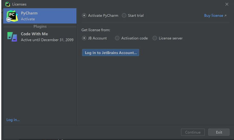Screen dimensions: 234x140
Task: Click the Plugins section header
Action: (40, 26)
